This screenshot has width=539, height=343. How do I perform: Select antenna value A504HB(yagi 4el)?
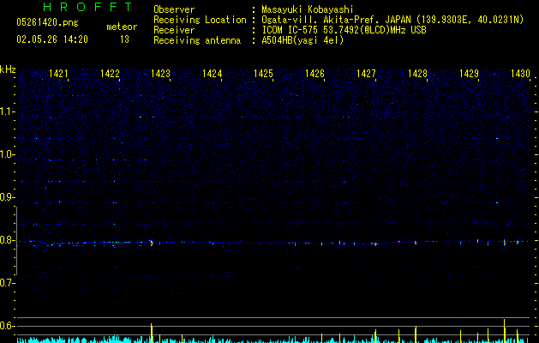coord(302,40)
